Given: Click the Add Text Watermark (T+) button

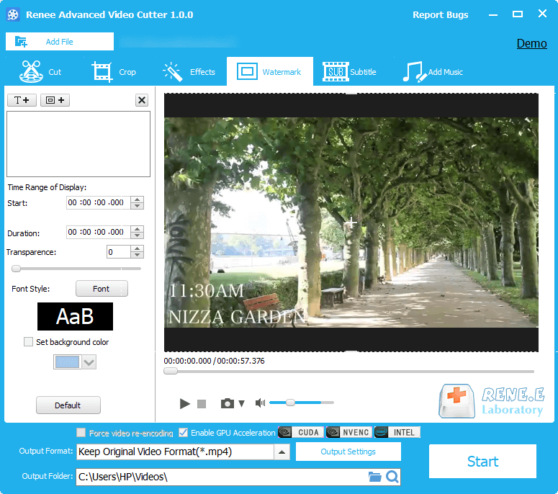Looking at the screenshot, I should click(22, 100).
